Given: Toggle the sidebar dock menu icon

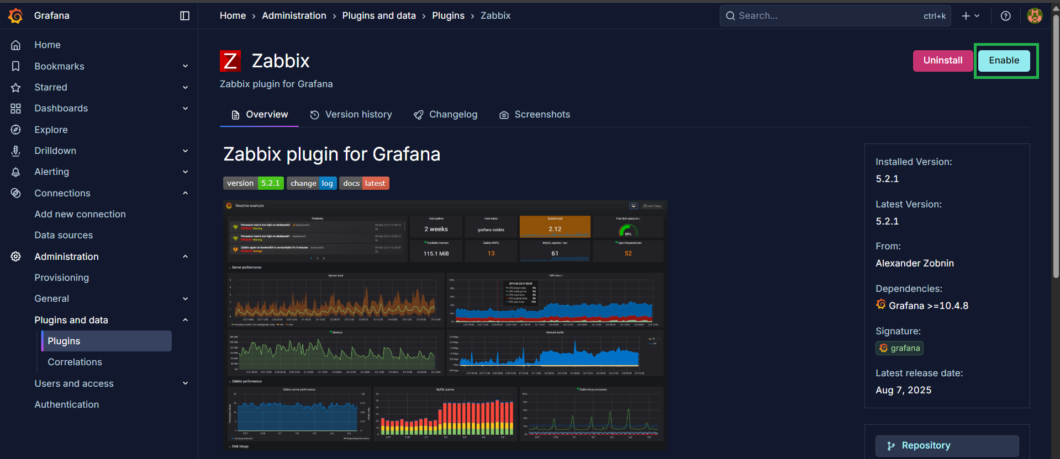Looking at the screenshot, I should click(x=185, y=16).
